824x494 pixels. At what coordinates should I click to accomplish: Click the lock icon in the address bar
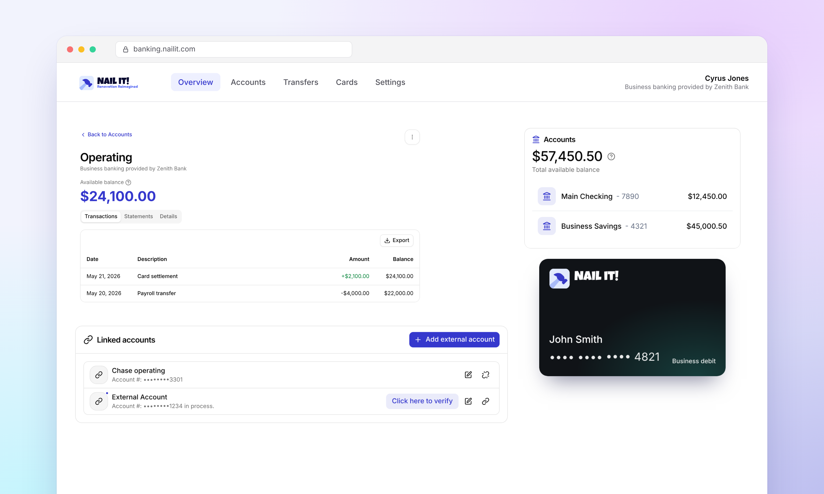[126, 49]
